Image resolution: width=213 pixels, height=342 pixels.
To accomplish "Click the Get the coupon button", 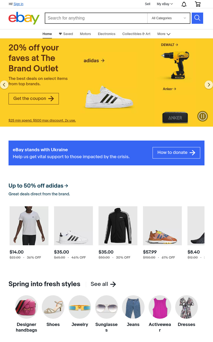I will pyautogui.click(x=34, y=99).
